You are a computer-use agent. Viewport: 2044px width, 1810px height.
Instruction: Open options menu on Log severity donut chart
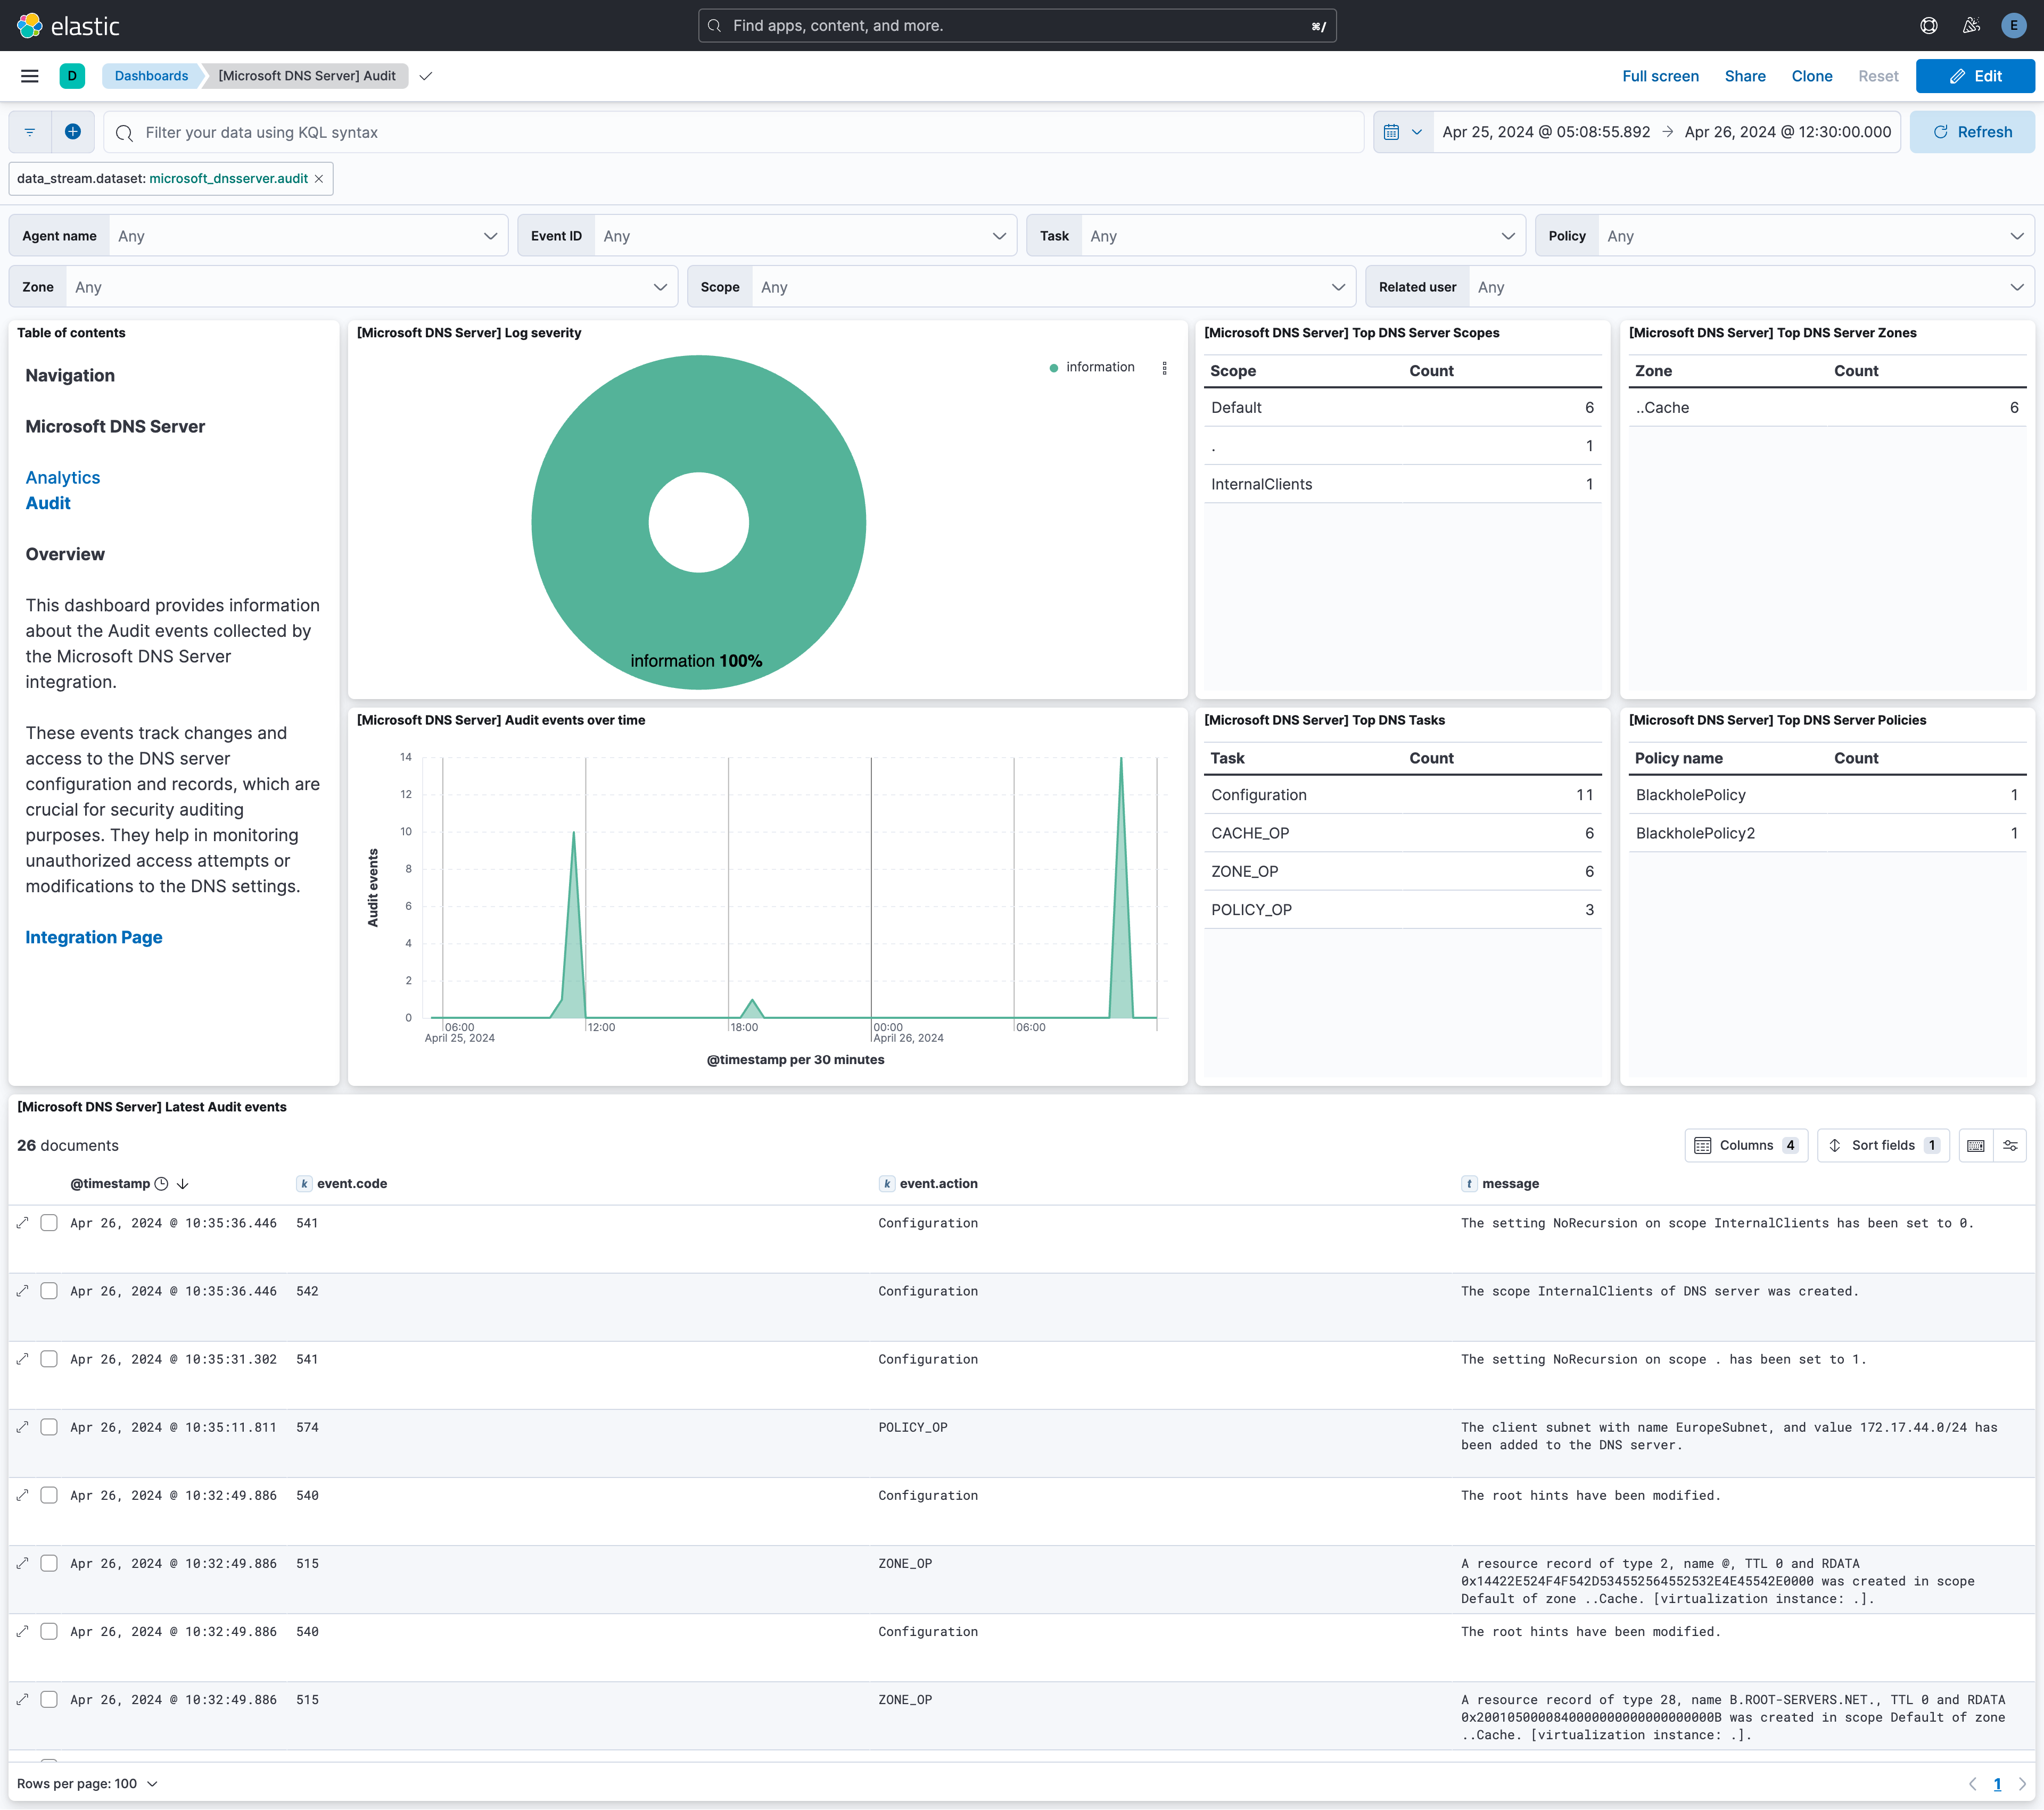coord(1165,368)
